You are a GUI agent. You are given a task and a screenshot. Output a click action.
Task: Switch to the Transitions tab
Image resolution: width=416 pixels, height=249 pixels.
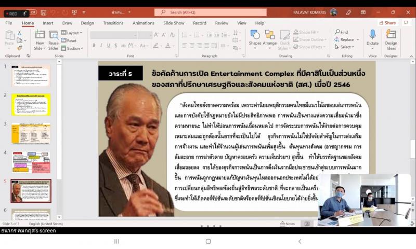point(113,23)
